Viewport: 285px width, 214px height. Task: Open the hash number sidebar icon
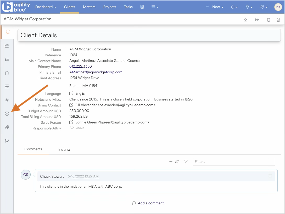coord(7,100)
